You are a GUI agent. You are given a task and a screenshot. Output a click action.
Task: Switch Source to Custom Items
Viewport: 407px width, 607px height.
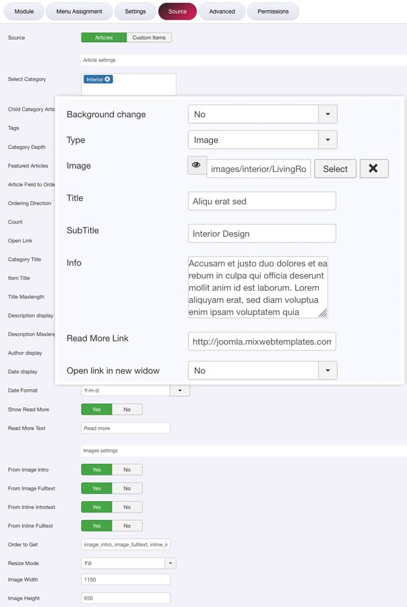point(149,38)
